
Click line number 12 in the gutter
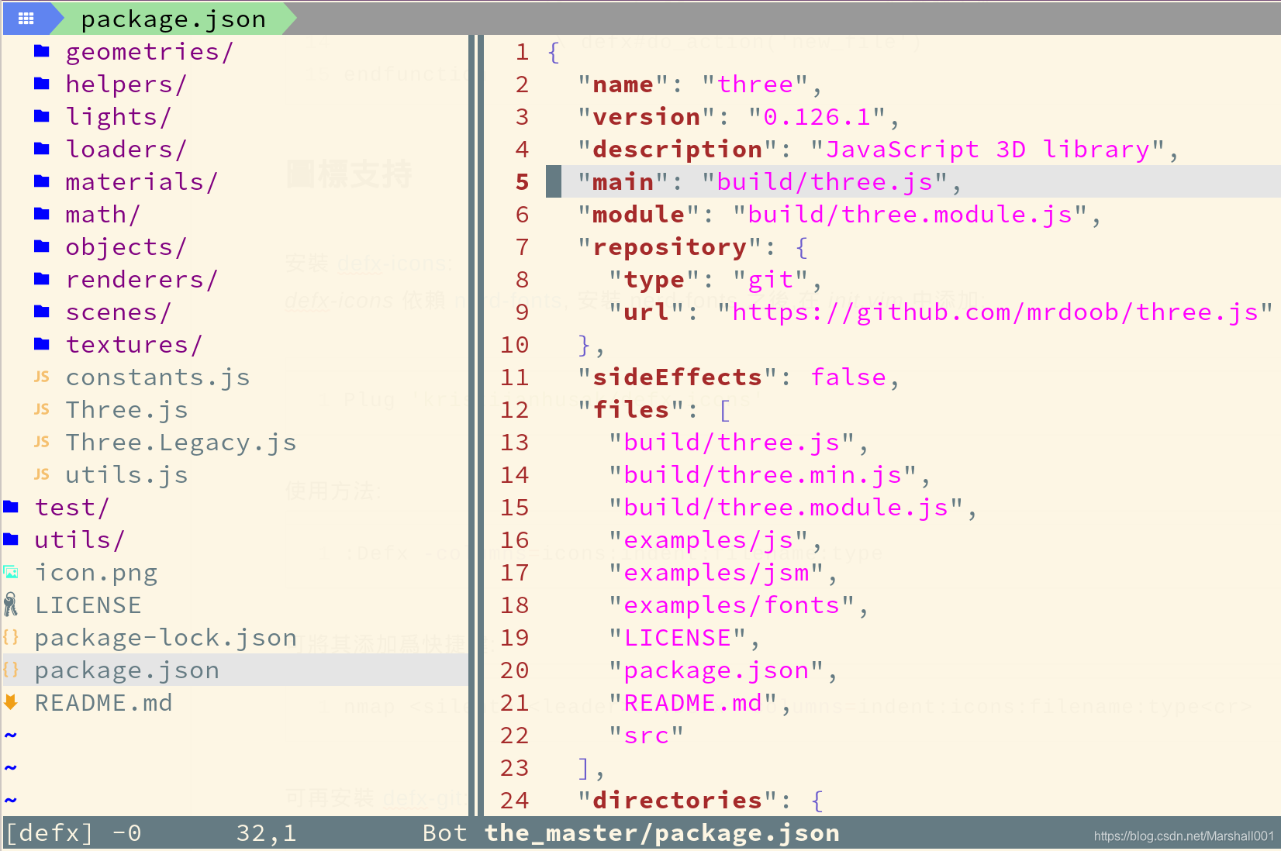click(x=514, y=410)
